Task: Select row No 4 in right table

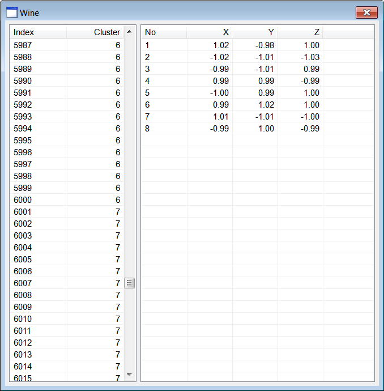Action: pyautogui.click(x=258, y=81)
